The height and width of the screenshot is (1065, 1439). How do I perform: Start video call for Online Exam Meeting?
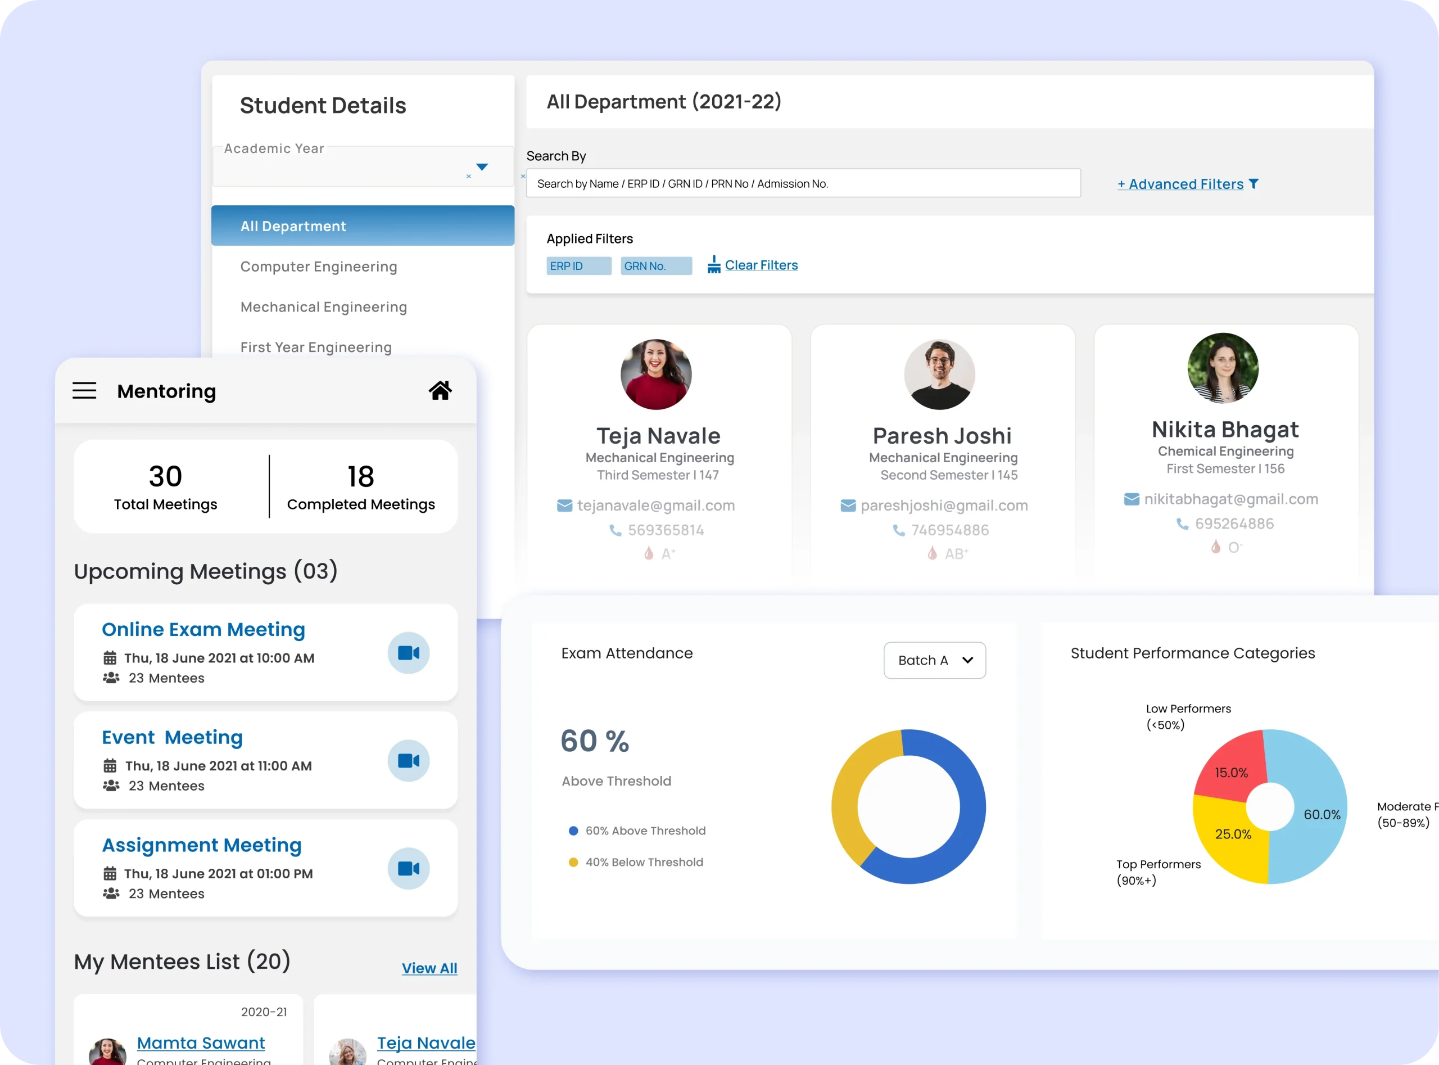(x=409, y=653)
